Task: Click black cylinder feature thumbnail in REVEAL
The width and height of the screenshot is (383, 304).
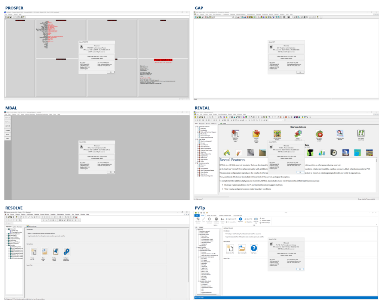Action: pyautogui.click(x=334, y=153)
